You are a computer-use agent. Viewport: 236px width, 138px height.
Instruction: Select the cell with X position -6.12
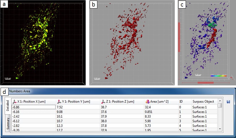click(34, 121)
